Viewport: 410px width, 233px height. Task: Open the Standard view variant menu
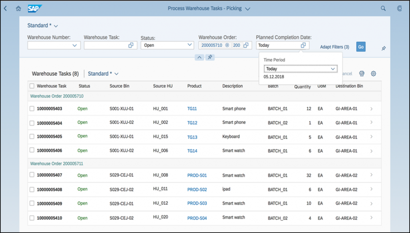tap(56, 26)
